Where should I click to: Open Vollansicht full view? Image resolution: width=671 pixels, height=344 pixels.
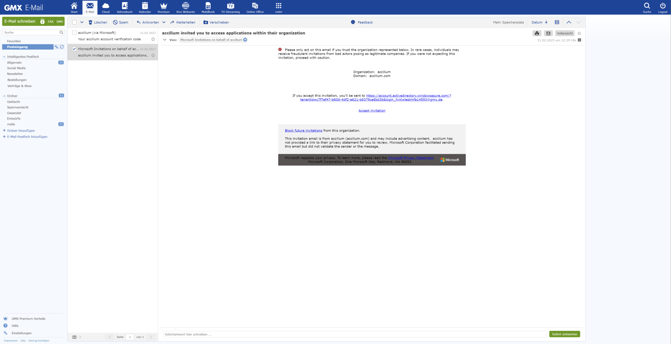tap(565, 33)
